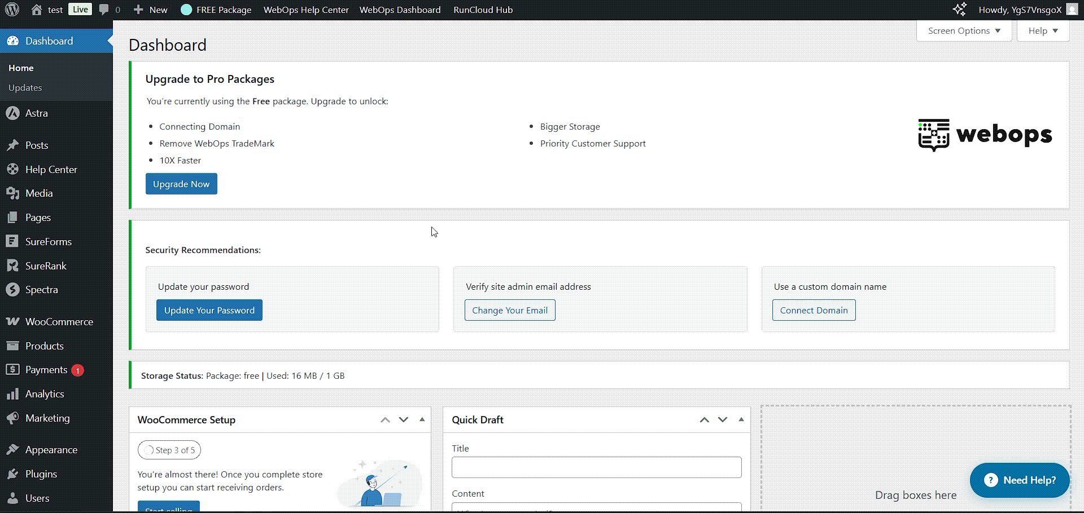Screen dimensions: 1084x513
Task: Move WooCommerce Setup widget down
Action: pos(404,419)
